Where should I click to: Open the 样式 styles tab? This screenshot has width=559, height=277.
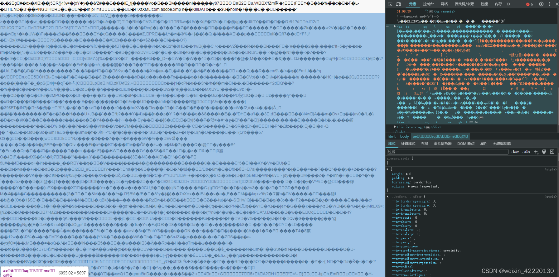(392, 144)
